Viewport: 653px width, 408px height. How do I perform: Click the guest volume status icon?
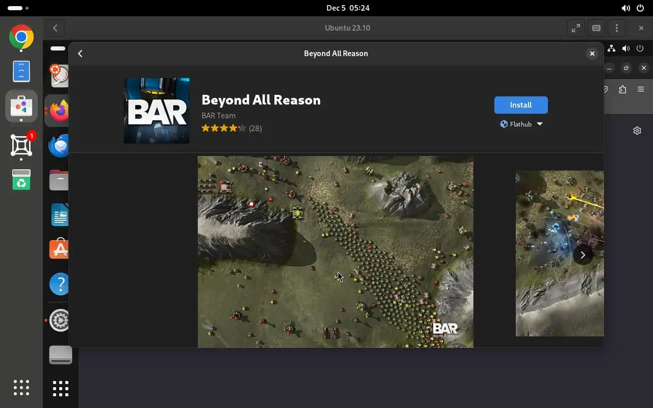tap(626, 48)
